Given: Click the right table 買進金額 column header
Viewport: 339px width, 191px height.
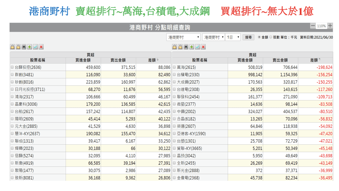Looking at the screenshot, I should (x=246, y=60).
